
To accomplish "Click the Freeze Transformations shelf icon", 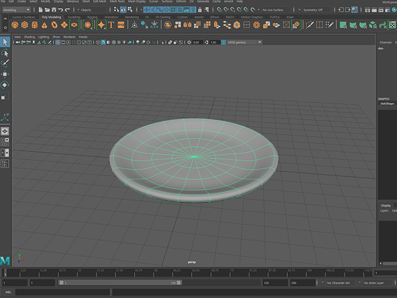I will click(154, 25).
